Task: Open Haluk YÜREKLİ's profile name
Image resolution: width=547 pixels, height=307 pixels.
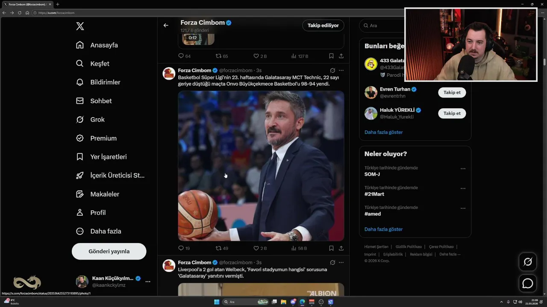Action: 397,110
